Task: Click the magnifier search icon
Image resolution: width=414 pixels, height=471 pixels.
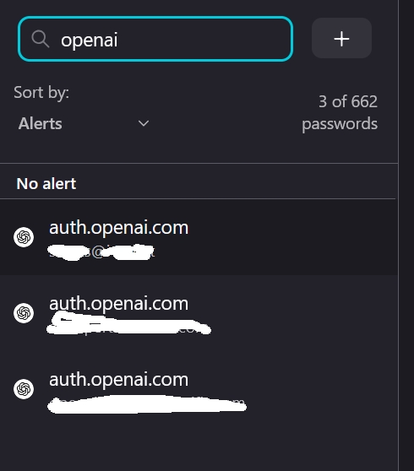Action: [x=41, y=39]
